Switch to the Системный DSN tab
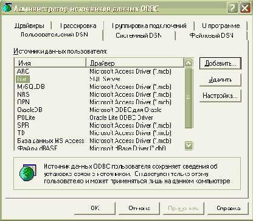The width and height of the screenshot is (253, 221). 139,35
